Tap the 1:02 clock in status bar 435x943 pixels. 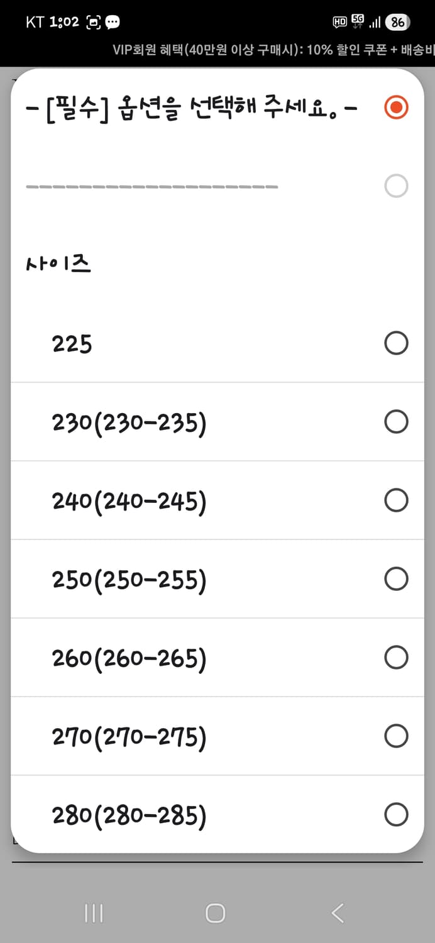[x=65, y=21]
